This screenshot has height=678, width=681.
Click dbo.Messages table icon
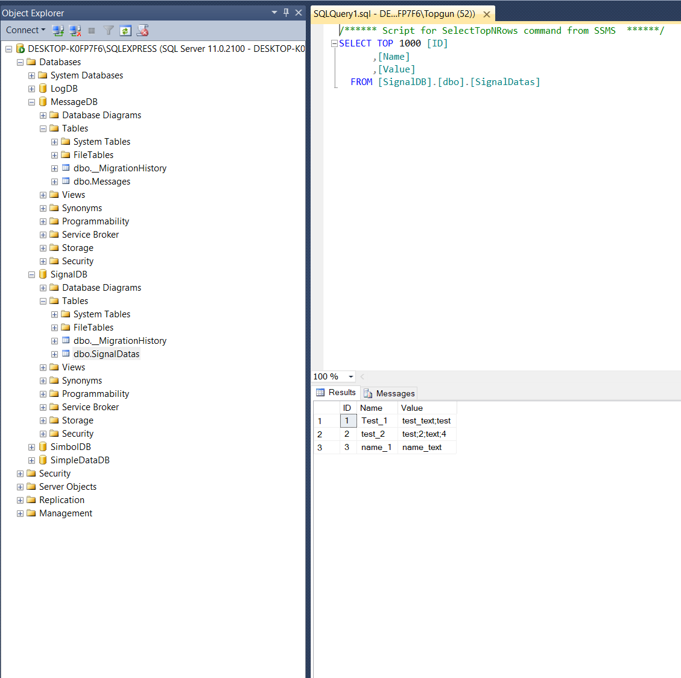coord(66,181)
